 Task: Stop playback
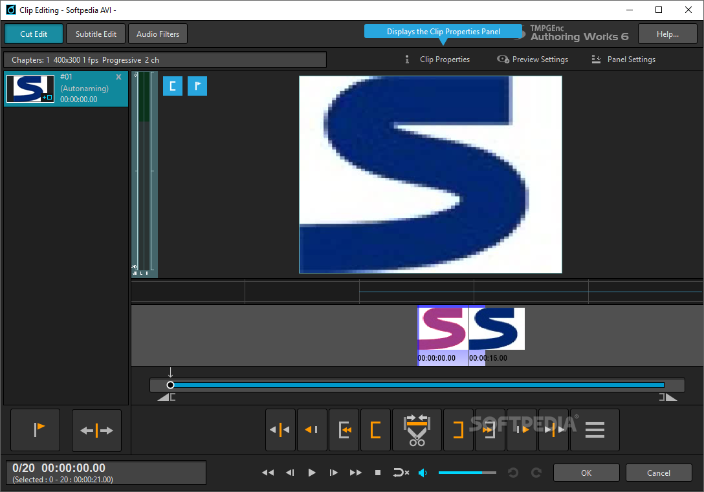378,472
